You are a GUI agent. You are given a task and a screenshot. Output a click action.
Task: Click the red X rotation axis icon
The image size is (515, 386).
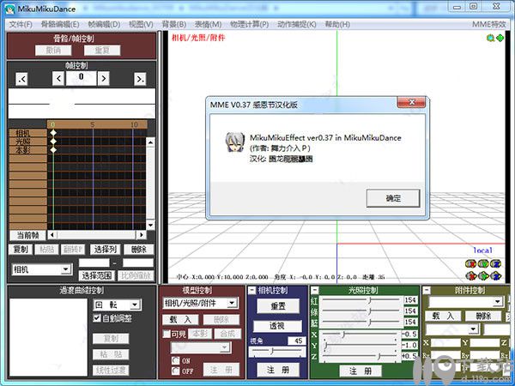click(x=471, y=263)
